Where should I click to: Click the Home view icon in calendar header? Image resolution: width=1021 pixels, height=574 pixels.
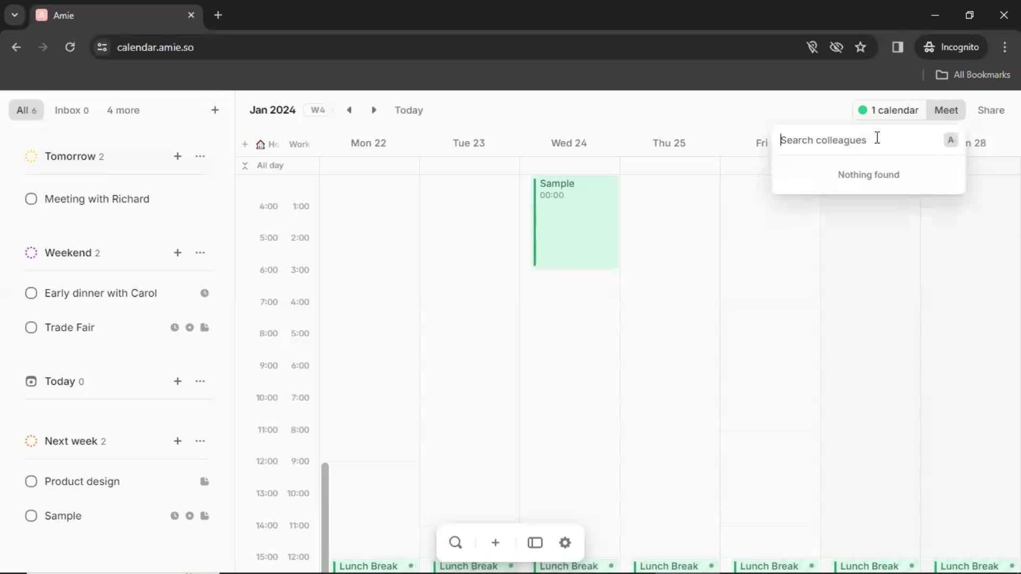click(x=260, y=143)
